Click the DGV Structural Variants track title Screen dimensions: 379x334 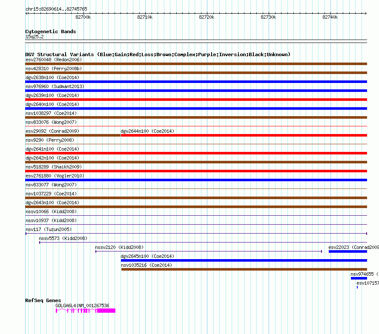pyautogui.click(x=158, y=54)
